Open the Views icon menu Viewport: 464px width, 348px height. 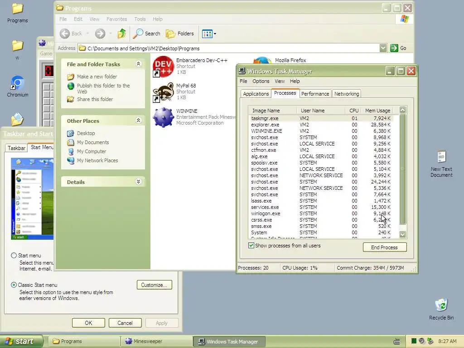click(x=209, y=34)
